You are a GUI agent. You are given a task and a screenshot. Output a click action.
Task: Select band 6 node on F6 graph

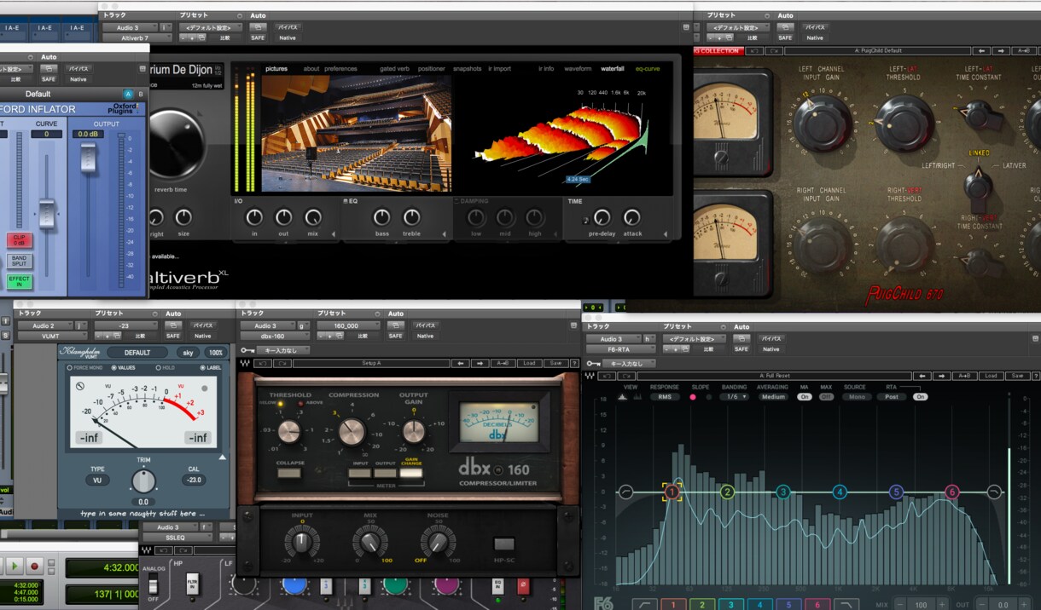(952, 492)
